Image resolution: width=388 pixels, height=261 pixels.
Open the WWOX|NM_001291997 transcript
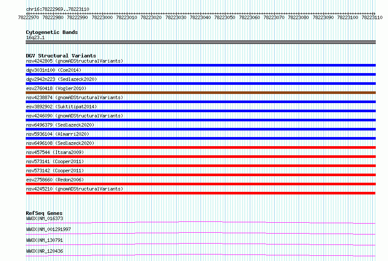[x=48, y=229]
